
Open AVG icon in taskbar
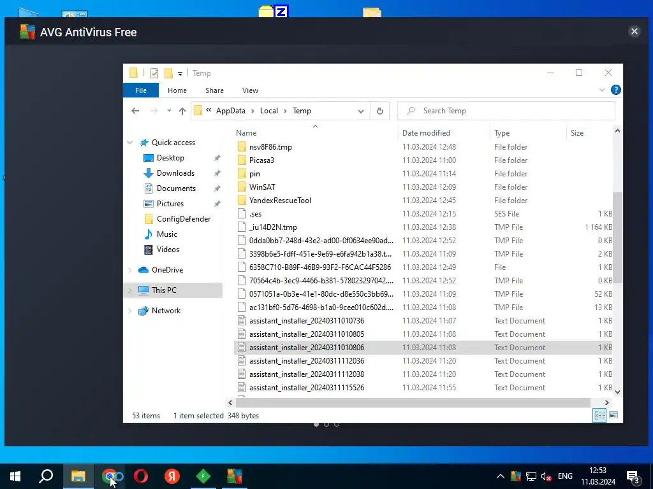tap(235, 476)
